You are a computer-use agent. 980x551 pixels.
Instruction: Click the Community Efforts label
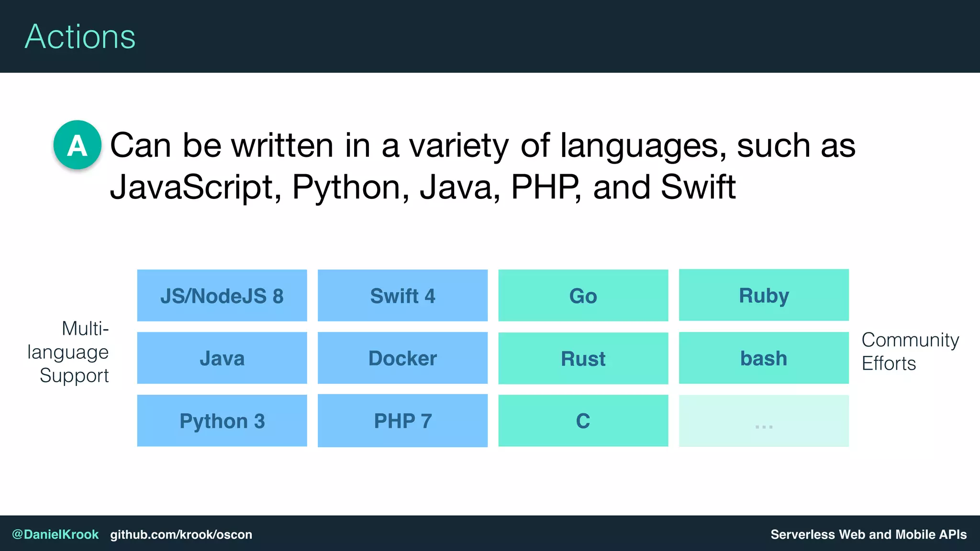pyautogui.click(x=909, y=352)
